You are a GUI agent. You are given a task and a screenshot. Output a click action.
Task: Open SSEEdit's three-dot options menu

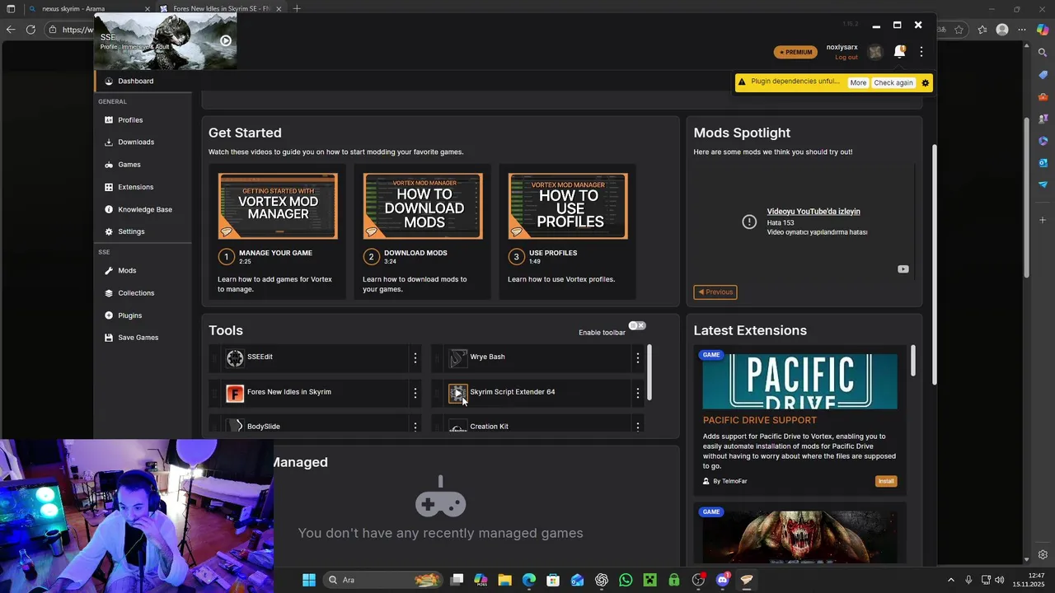[x=415, y=357]
